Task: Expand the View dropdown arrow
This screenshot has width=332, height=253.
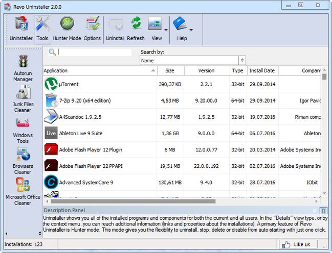Action: coord(166,30)
